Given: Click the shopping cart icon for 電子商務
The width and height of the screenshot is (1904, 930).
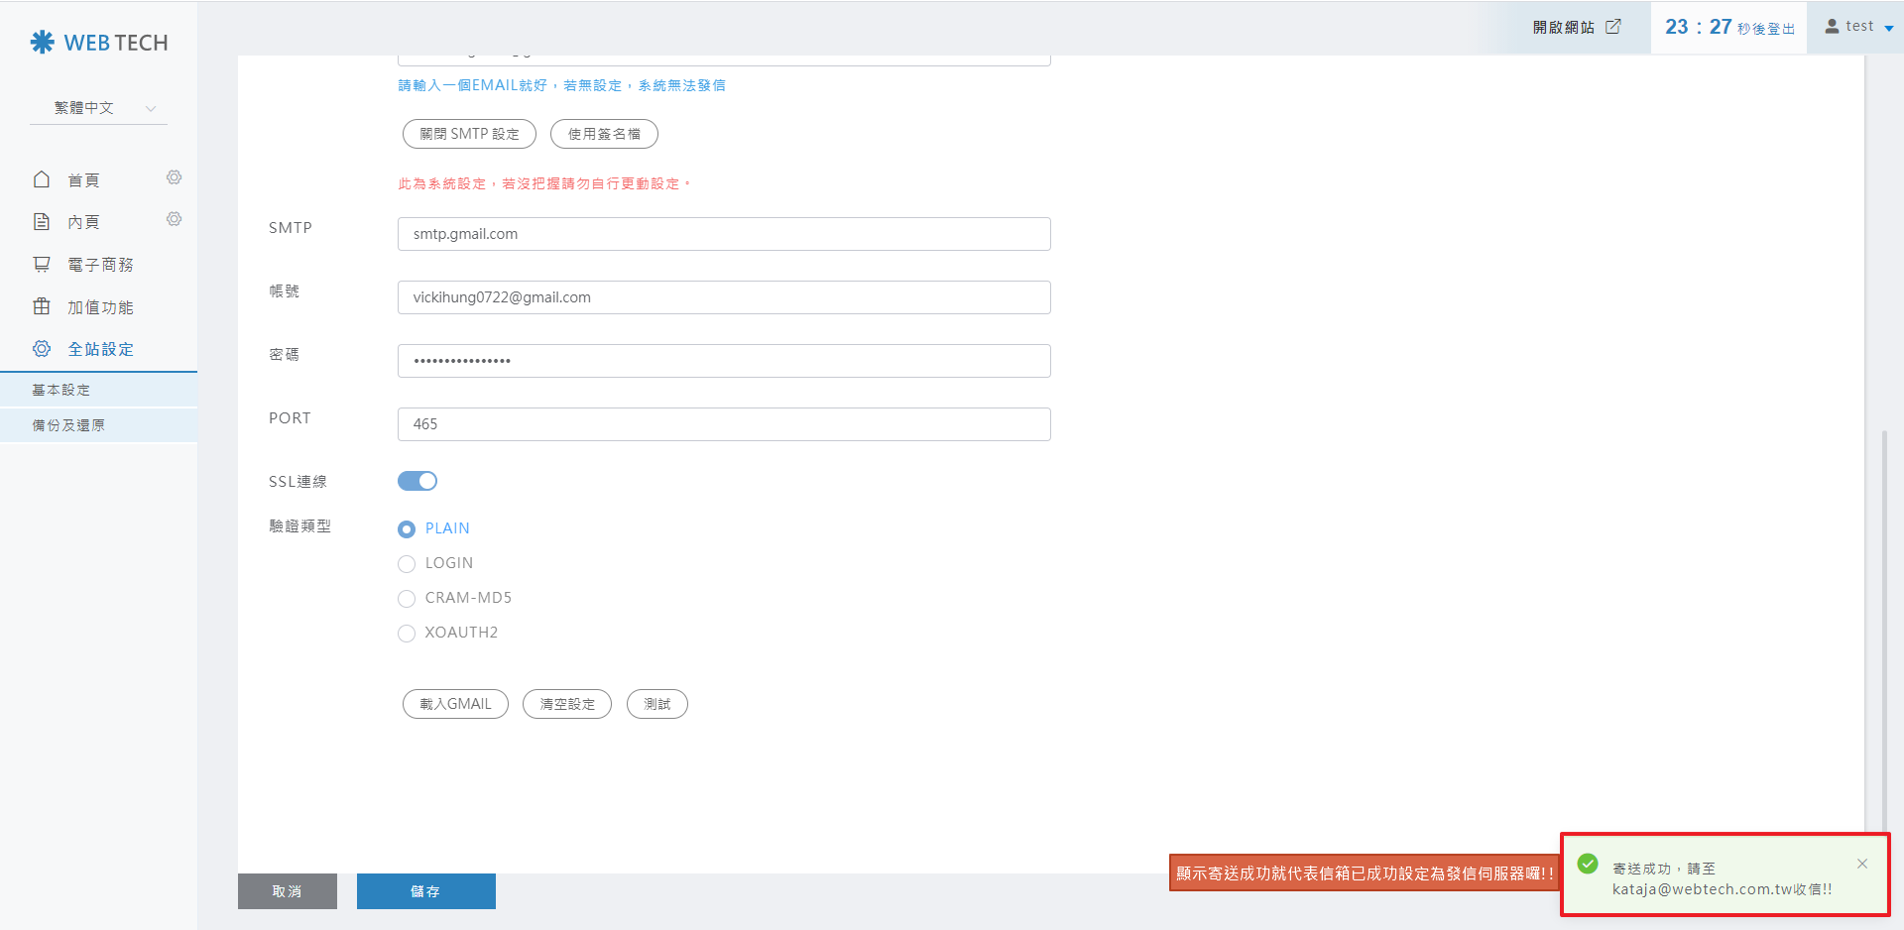Looking at the screenshot, I should coord(42,264).
